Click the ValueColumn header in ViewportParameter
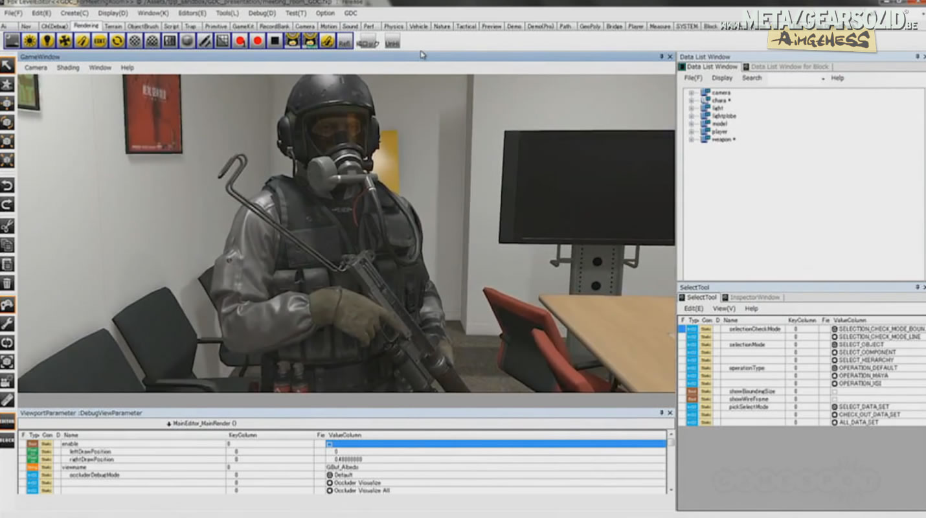This screenshot has width=926, height=518. tap(344, 435)
